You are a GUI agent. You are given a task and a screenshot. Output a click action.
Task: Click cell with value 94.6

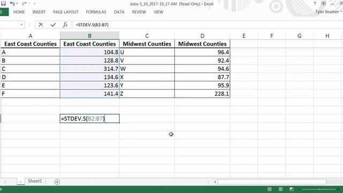pyautogui.click(x=203, y=69)
